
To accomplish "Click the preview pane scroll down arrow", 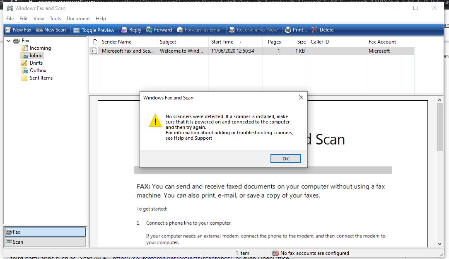I will click(439, 244).
